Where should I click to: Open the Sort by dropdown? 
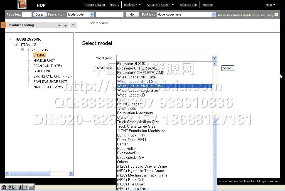click(x=213, y=14)
